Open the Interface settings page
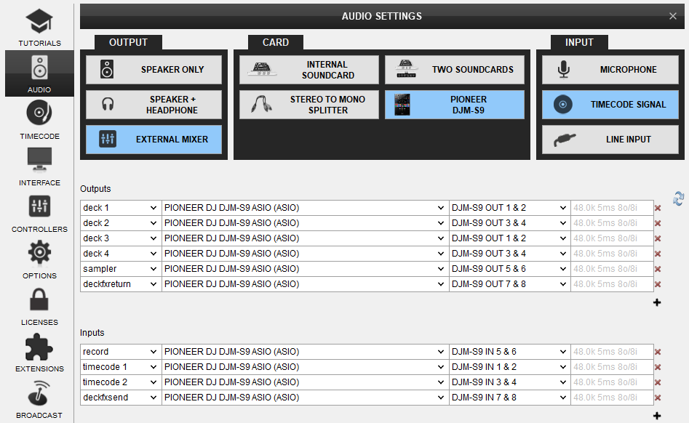This screenshot has width=689, height=423. pos(39,166)
